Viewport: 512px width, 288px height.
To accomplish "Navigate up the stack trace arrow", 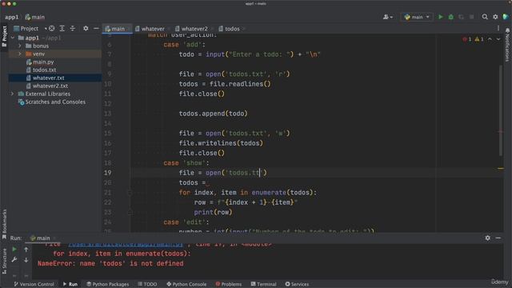I will [26, 250].
